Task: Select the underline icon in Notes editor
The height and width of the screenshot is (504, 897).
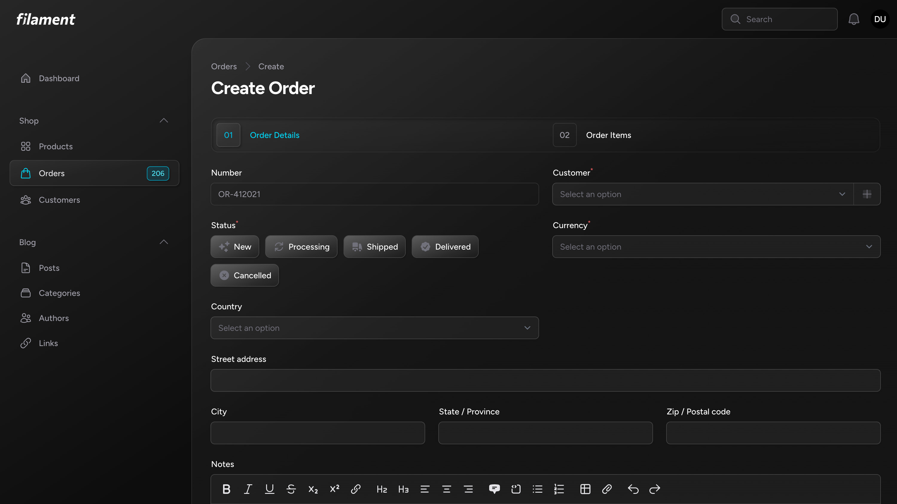Action: point(269,489)
